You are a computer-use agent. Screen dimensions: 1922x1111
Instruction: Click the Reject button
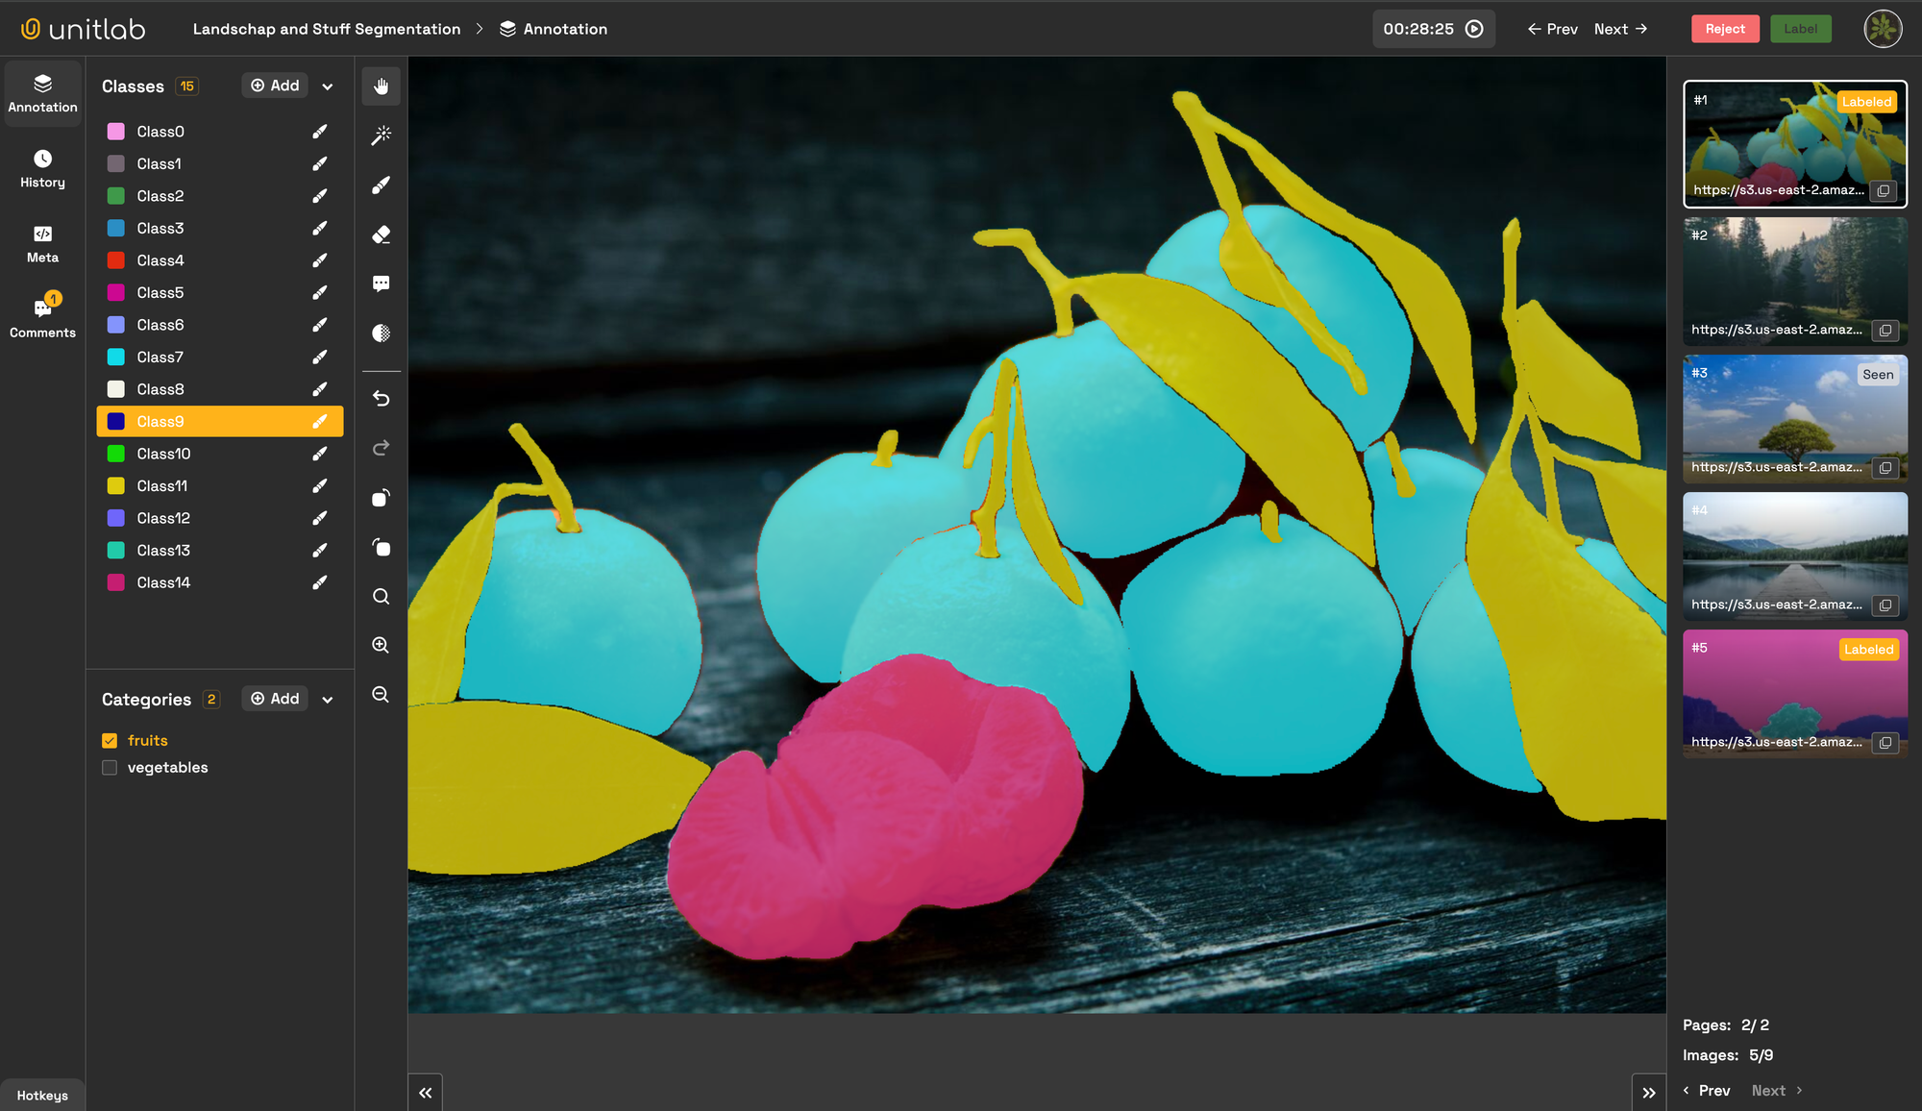click(1725, 29)
